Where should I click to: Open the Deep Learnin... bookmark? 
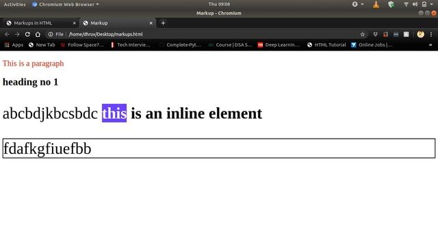[279, 45]
